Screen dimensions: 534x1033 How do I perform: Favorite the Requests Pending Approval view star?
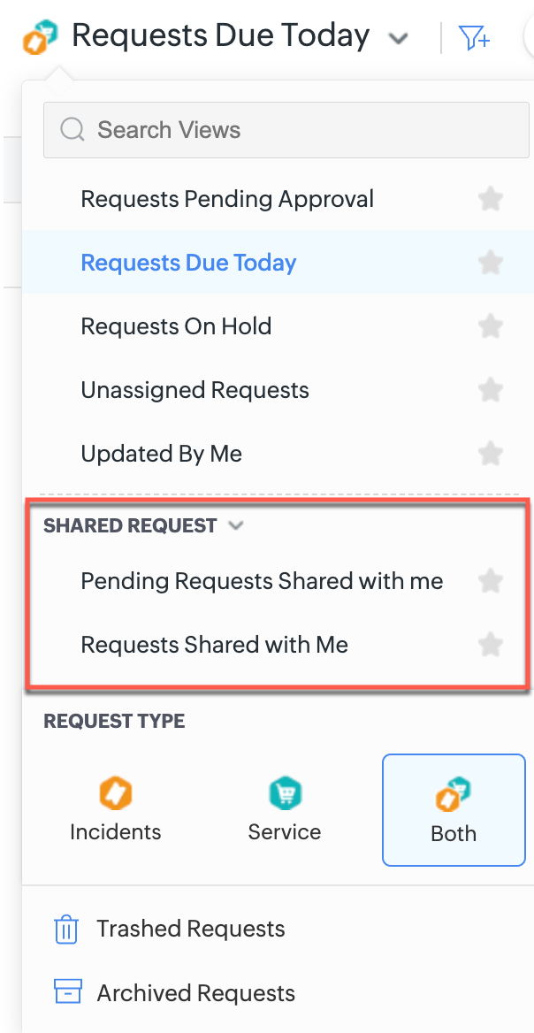[490, 199]
